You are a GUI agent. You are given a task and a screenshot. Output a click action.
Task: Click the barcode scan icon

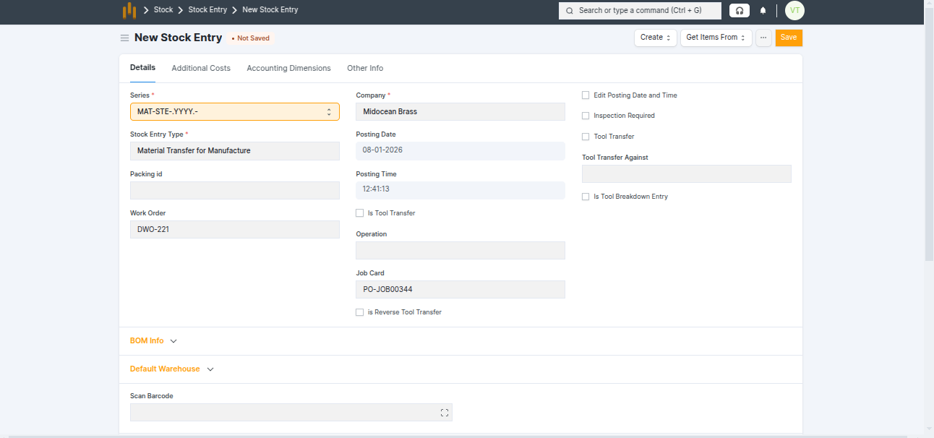pos(444,413)
